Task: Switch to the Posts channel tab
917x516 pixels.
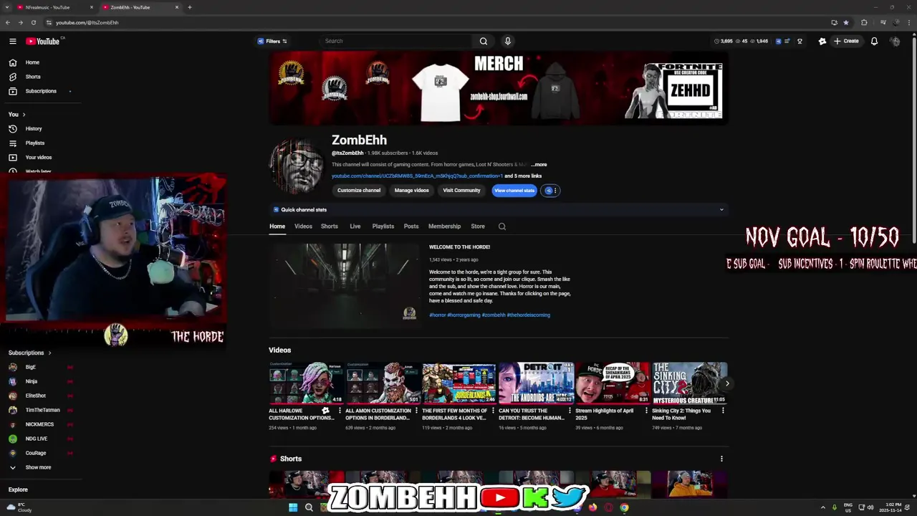Action: tap(411, 226)
